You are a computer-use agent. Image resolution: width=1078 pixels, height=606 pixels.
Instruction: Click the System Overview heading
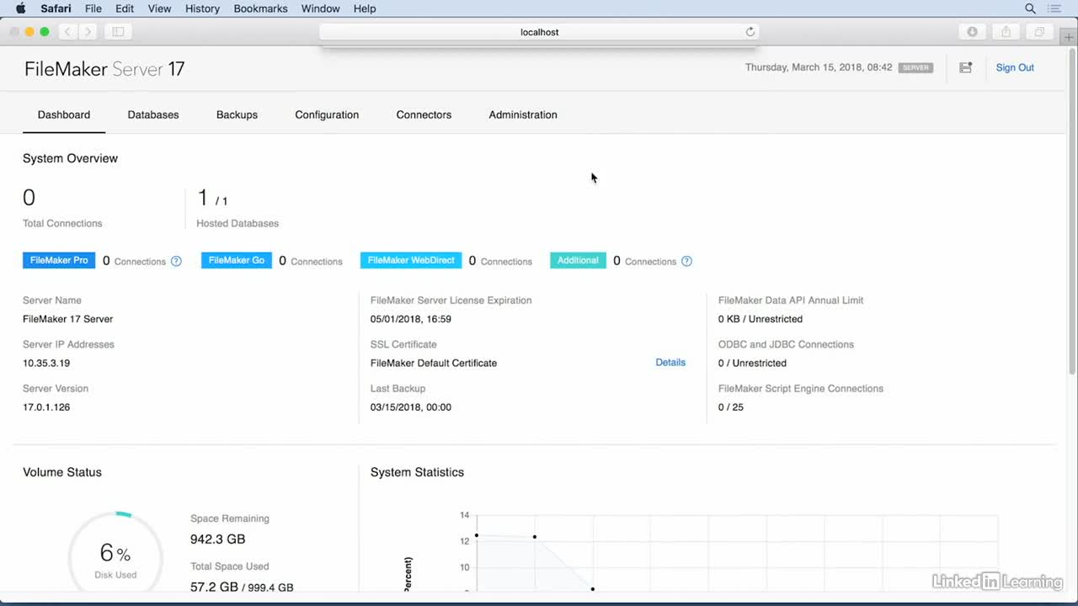tap(70, 158)
